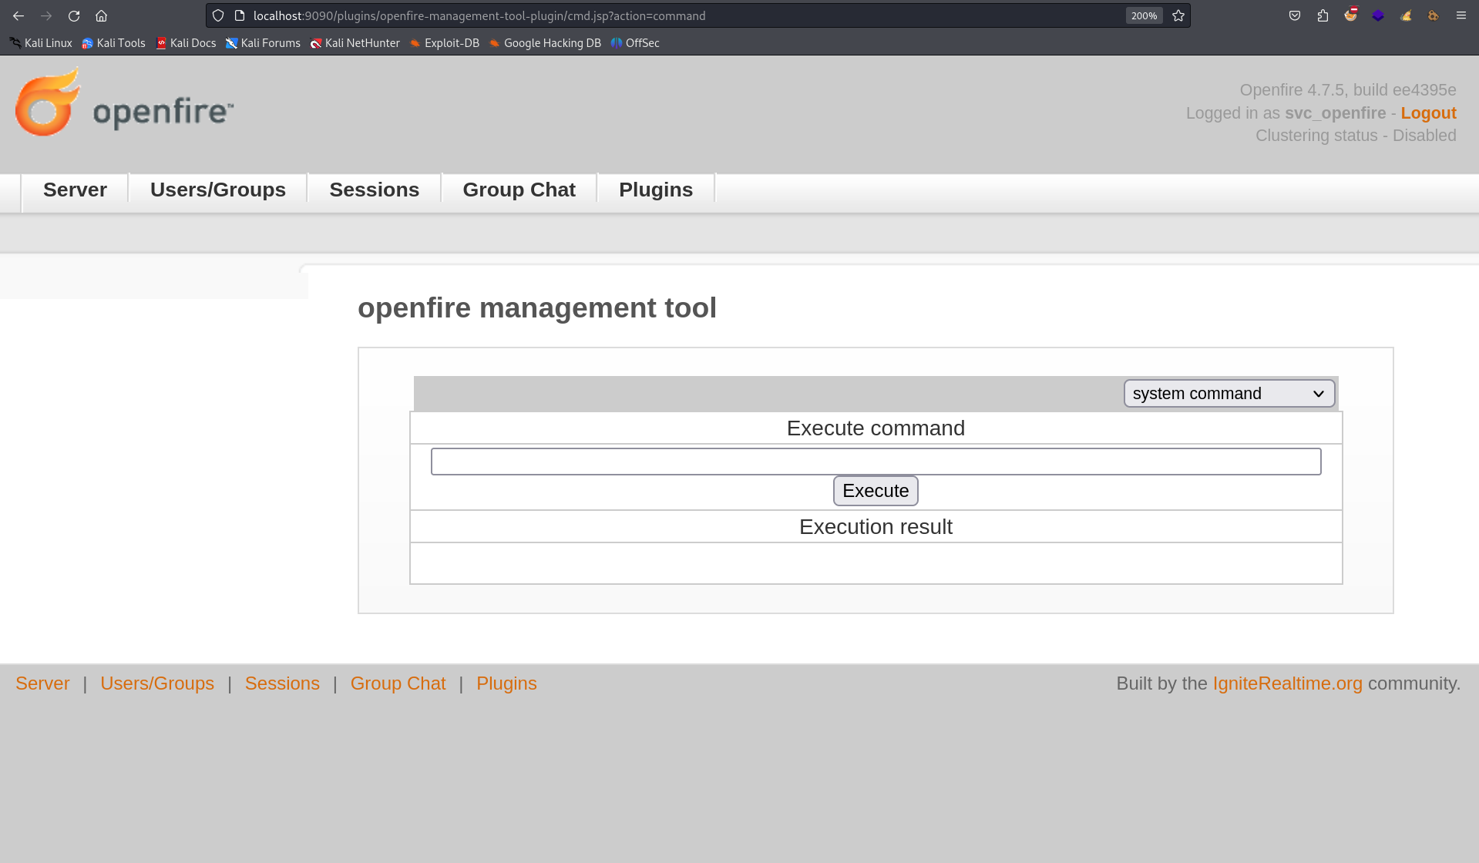
Task: Open the OffSec bookmark
Action: click(x=635, y=43)
